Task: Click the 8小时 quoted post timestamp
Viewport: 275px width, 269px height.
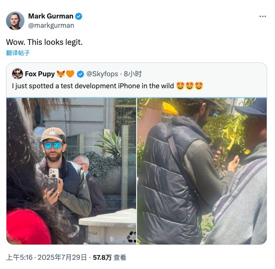Action: [132, 74]
